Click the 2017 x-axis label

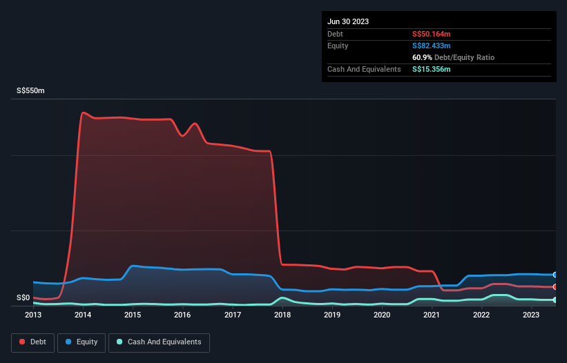233,315
